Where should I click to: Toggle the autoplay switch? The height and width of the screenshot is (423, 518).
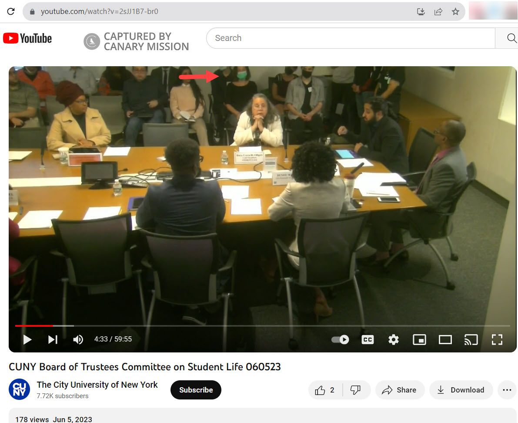tap(340, 339)
